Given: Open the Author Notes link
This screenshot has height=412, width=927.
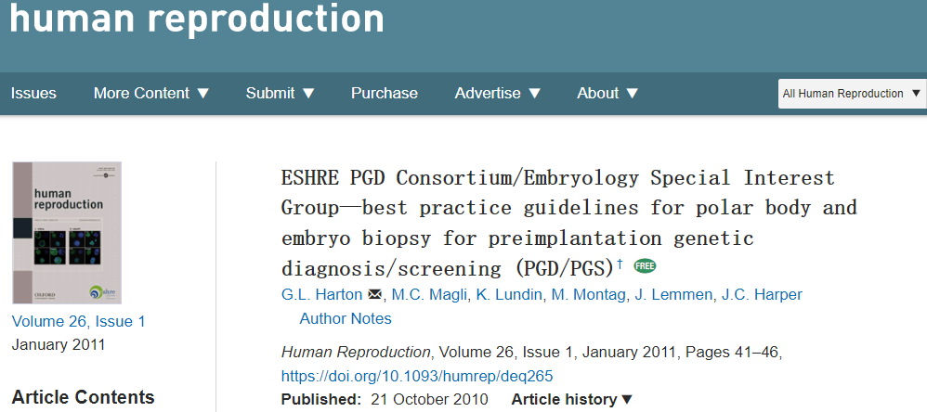Looking at the screenshot, I should click(x=346, y=318).
